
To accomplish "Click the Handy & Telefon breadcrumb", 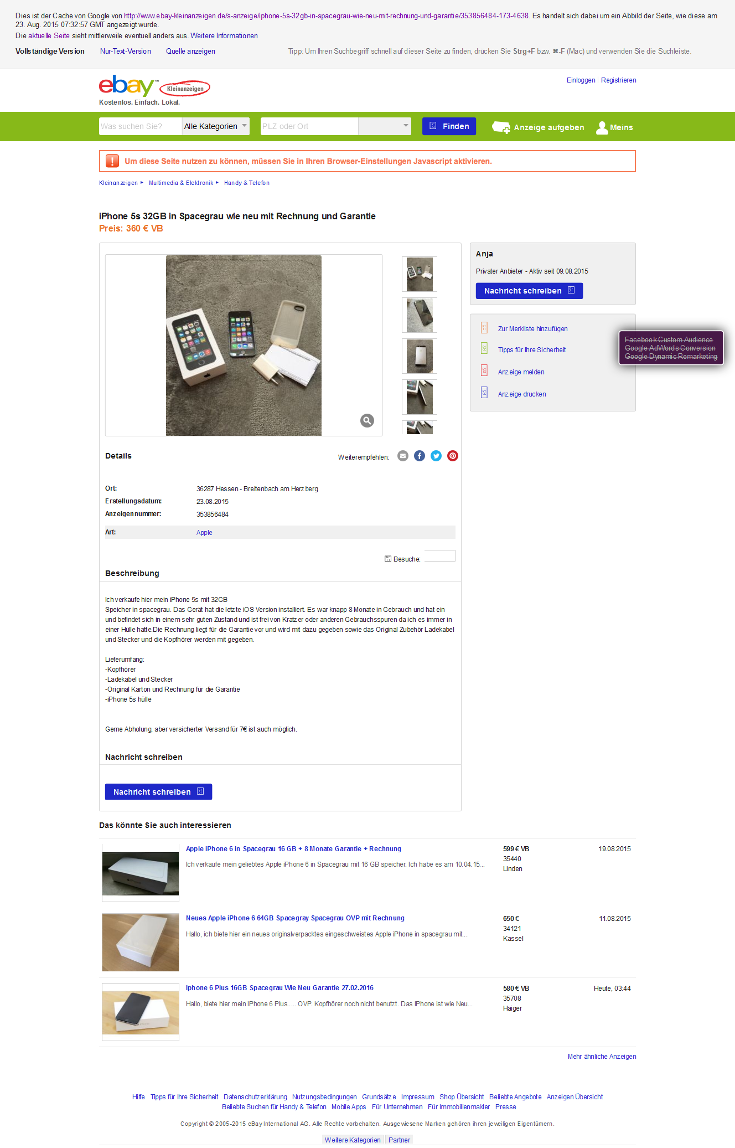I will [247, 183].
